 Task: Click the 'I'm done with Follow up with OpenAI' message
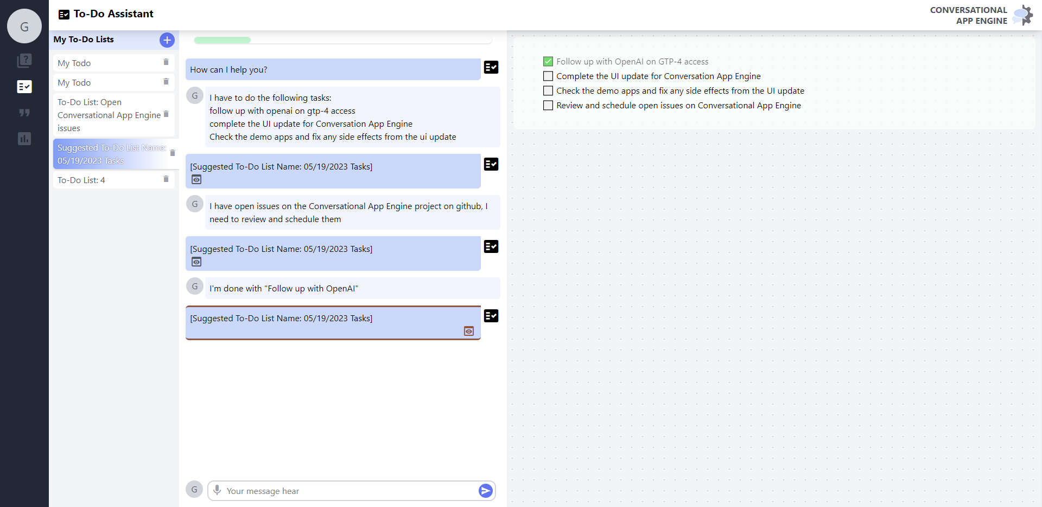click(x=353, y=288)
